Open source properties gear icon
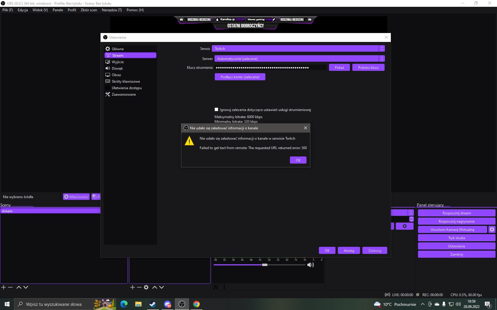The width and height of the screenshot is (497, 310). click(146, 287)
